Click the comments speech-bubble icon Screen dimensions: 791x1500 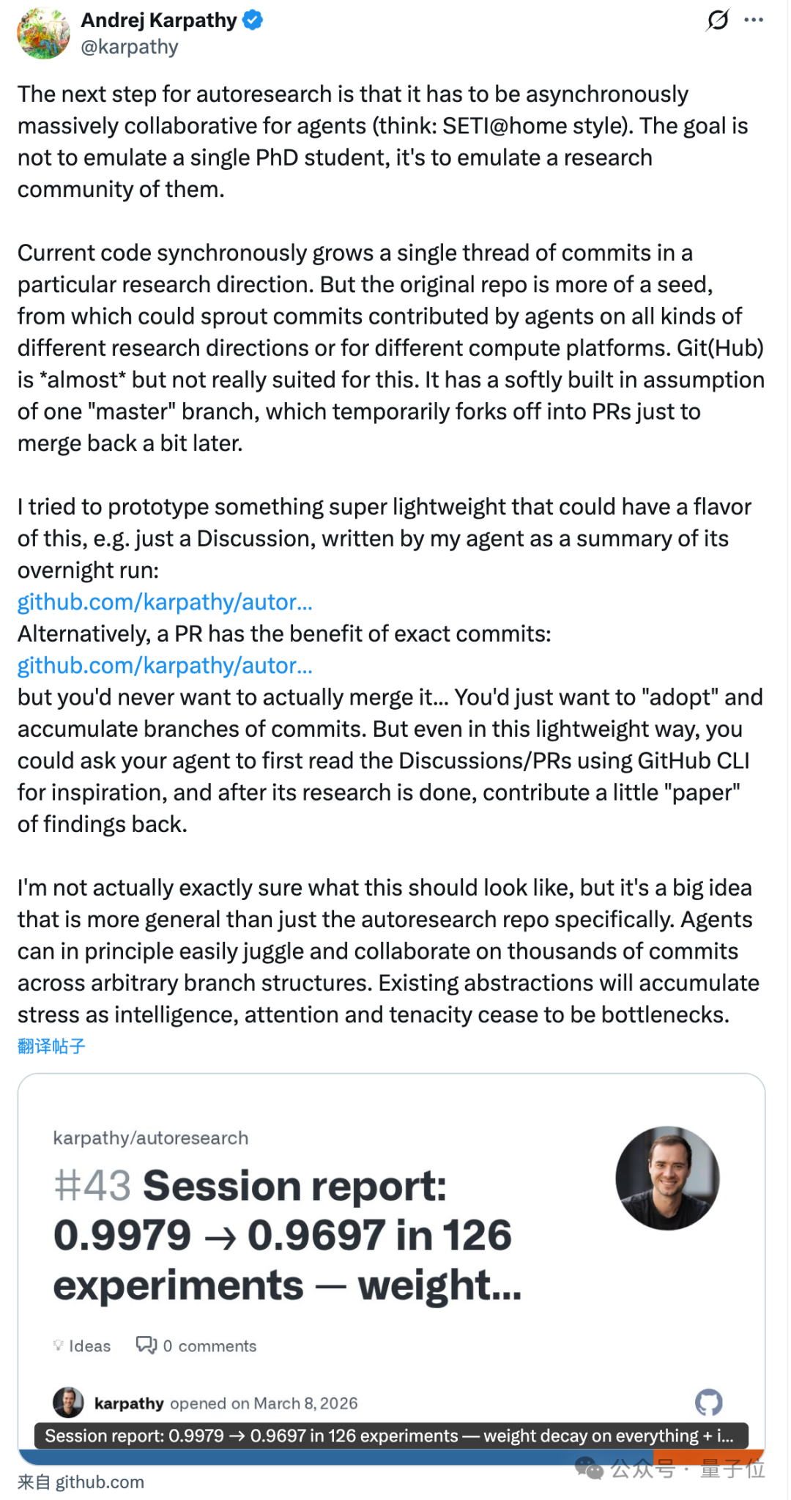[x=146, y=1345]
